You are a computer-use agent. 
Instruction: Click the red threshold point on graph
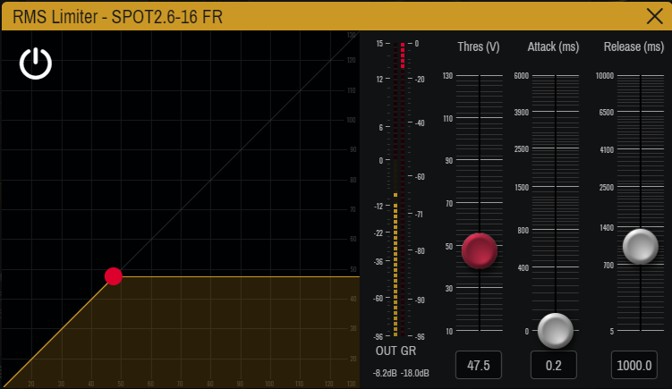pos(114,276)
